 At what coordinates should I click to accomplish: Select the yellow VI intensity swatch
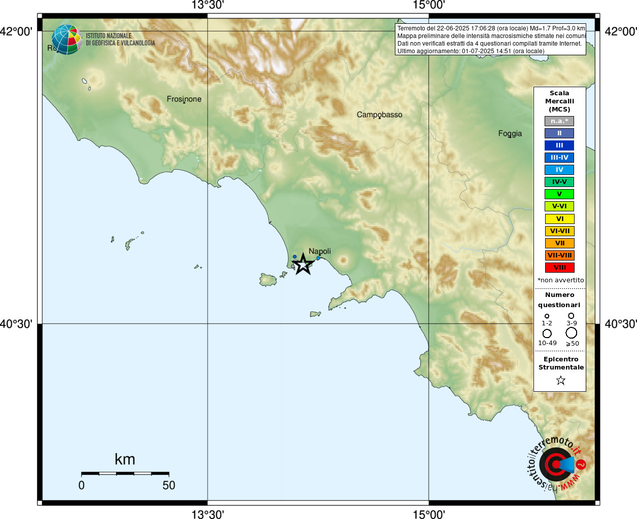point(559,219)
